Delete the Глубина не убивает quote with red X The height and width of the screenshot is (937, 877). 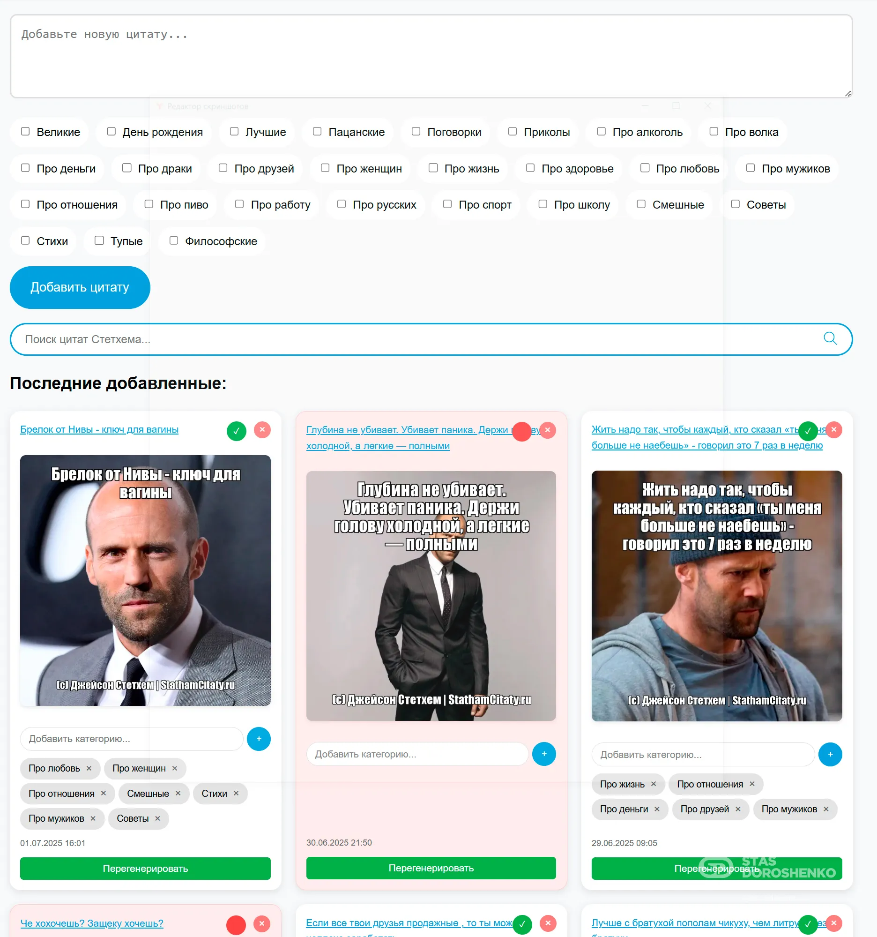pyautogui.click(x=547, y=430)
